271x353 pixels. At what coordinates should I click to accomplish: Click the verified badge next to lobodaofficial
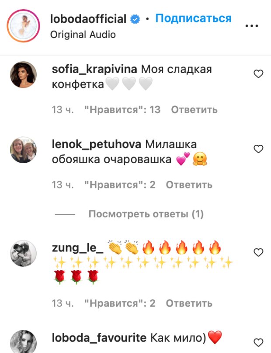[135, 19]
